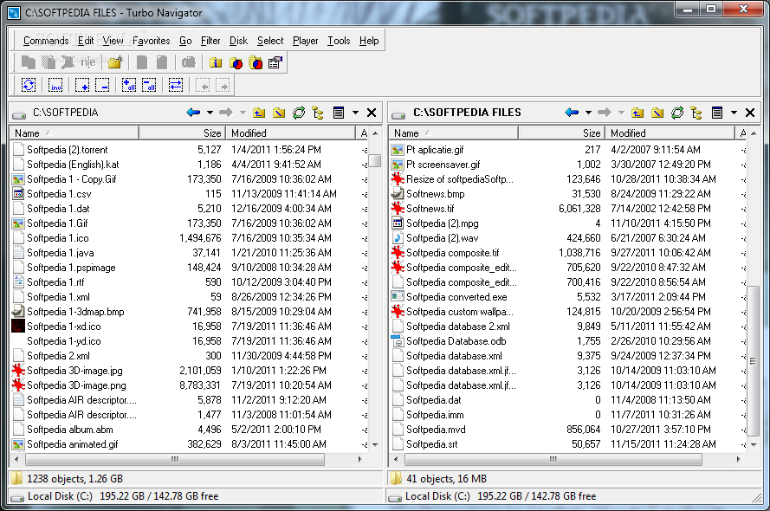The width and height of the screenshot is (770, 511).
Task: Open the folder information toolbar icon
Action: (216, 62)
